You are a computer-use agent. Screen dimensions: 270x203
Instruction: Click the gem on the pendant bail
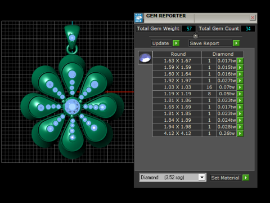click(x=72, y=38)
